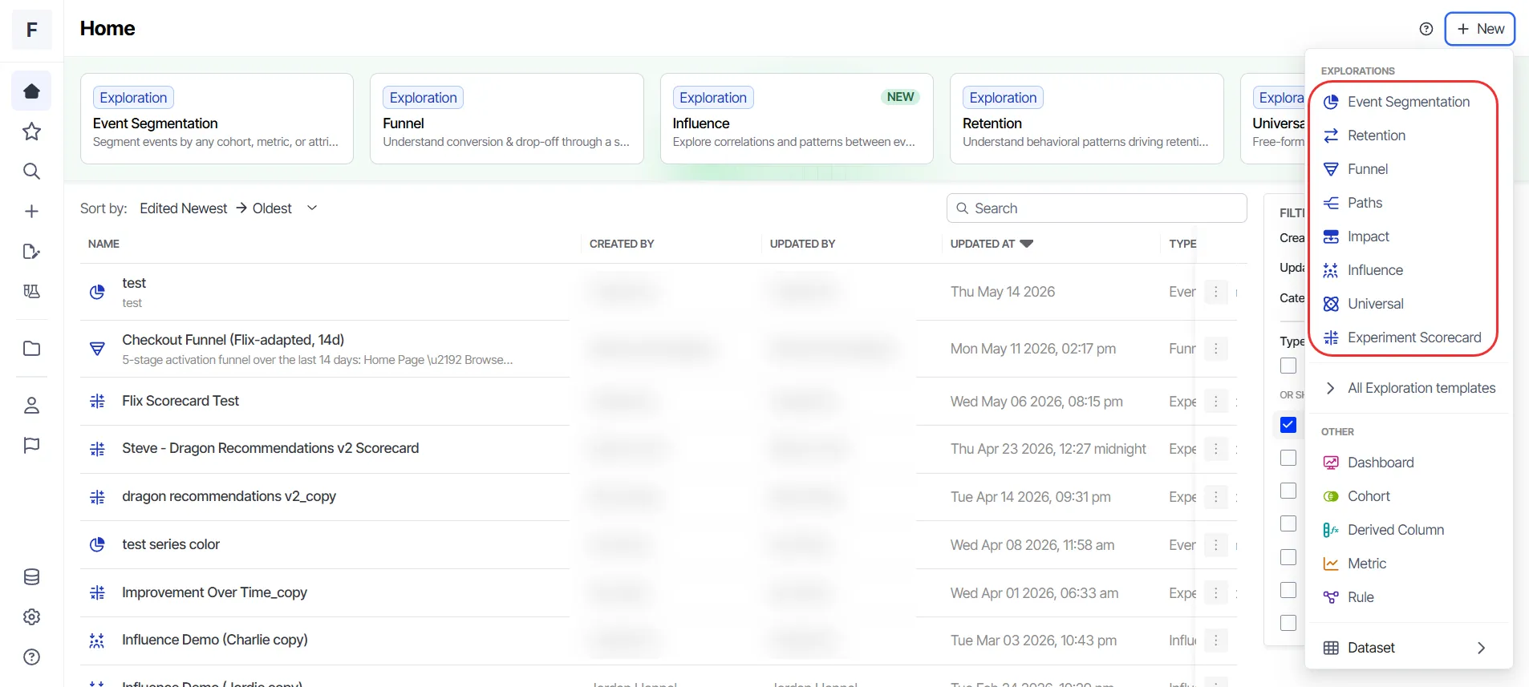
Task: Open the Retention exploration template card
Action: pos(1087,119)
